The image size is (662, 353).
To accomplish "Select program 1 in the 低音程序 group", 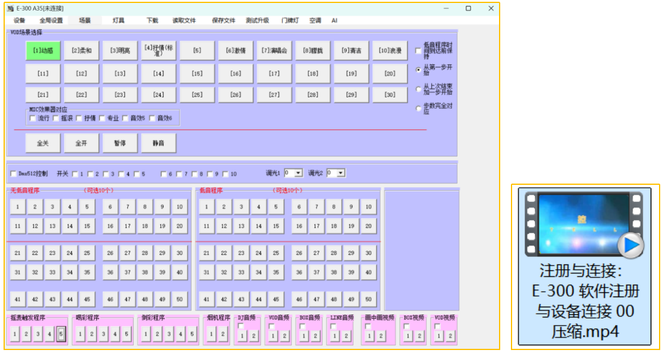I will pyautogui.click(x=206, y=207).
